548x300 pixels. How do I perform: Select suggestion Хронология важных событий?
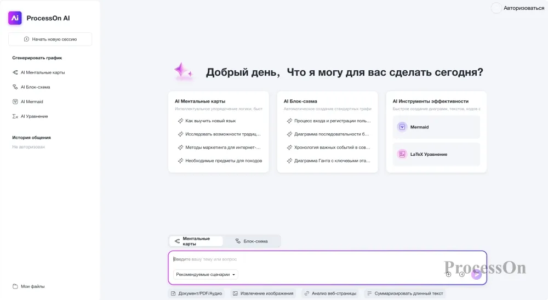[332, 148]
